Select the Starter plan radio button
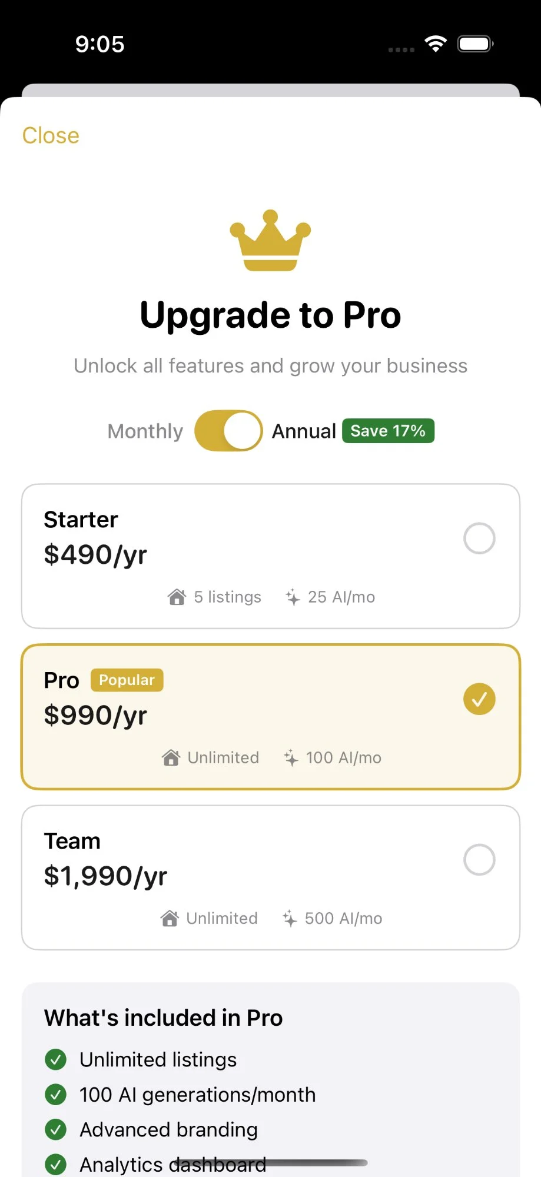The image size is (541, 1177). (x=479, y=538)
